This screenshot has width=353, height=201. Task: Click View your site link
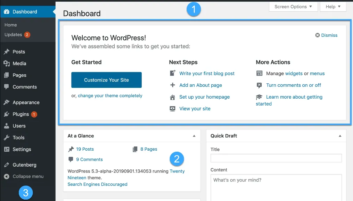[195, 109]
